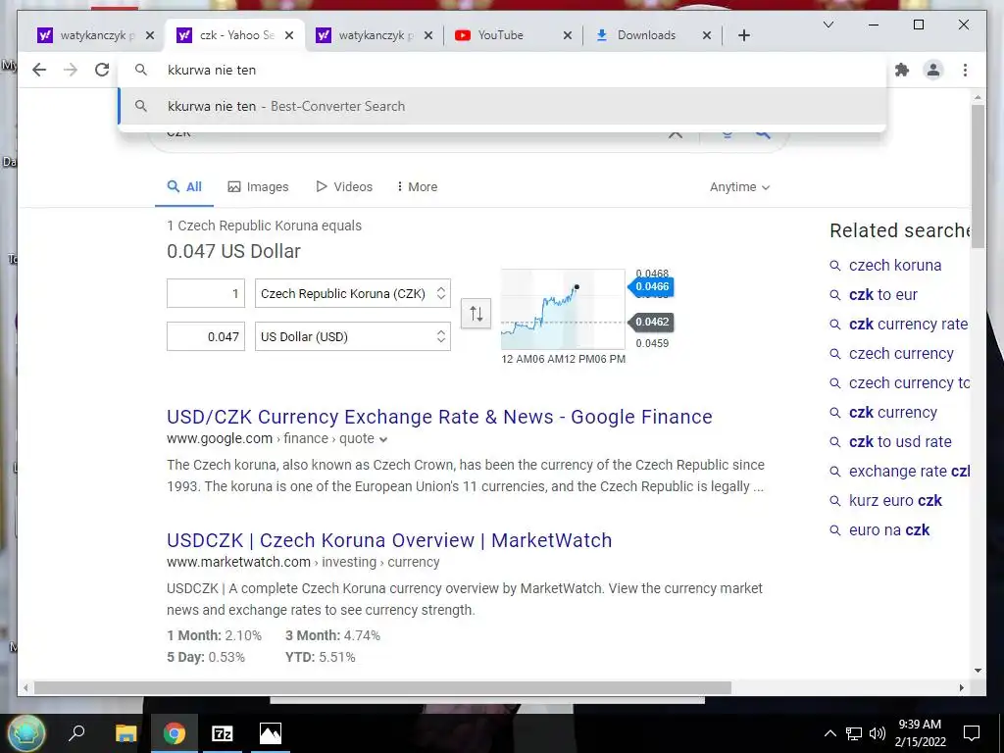Select the All results tab

click(x=184, y=187)
